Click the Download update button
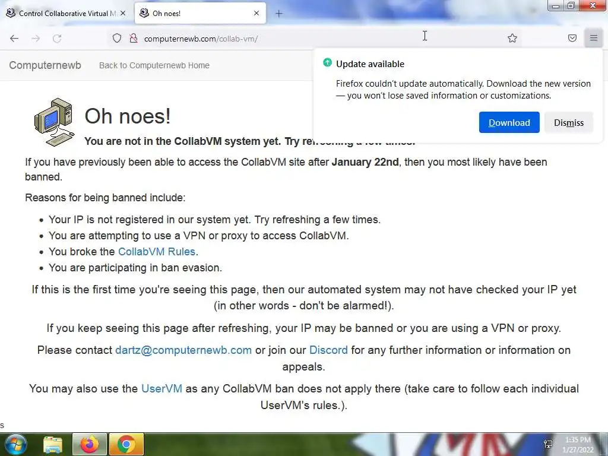Screen dimensions: 608x456 [509, 122]
